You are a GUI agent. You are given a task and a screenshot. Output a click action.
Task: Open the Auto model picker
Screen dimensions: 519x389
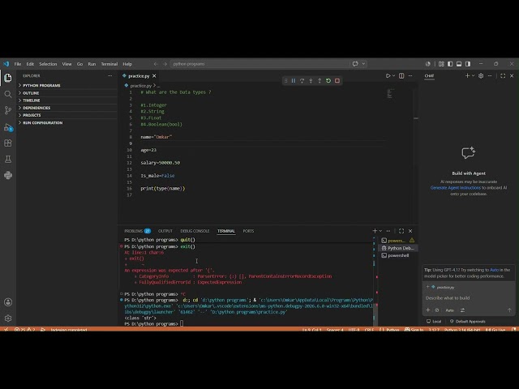click(449, 310)
